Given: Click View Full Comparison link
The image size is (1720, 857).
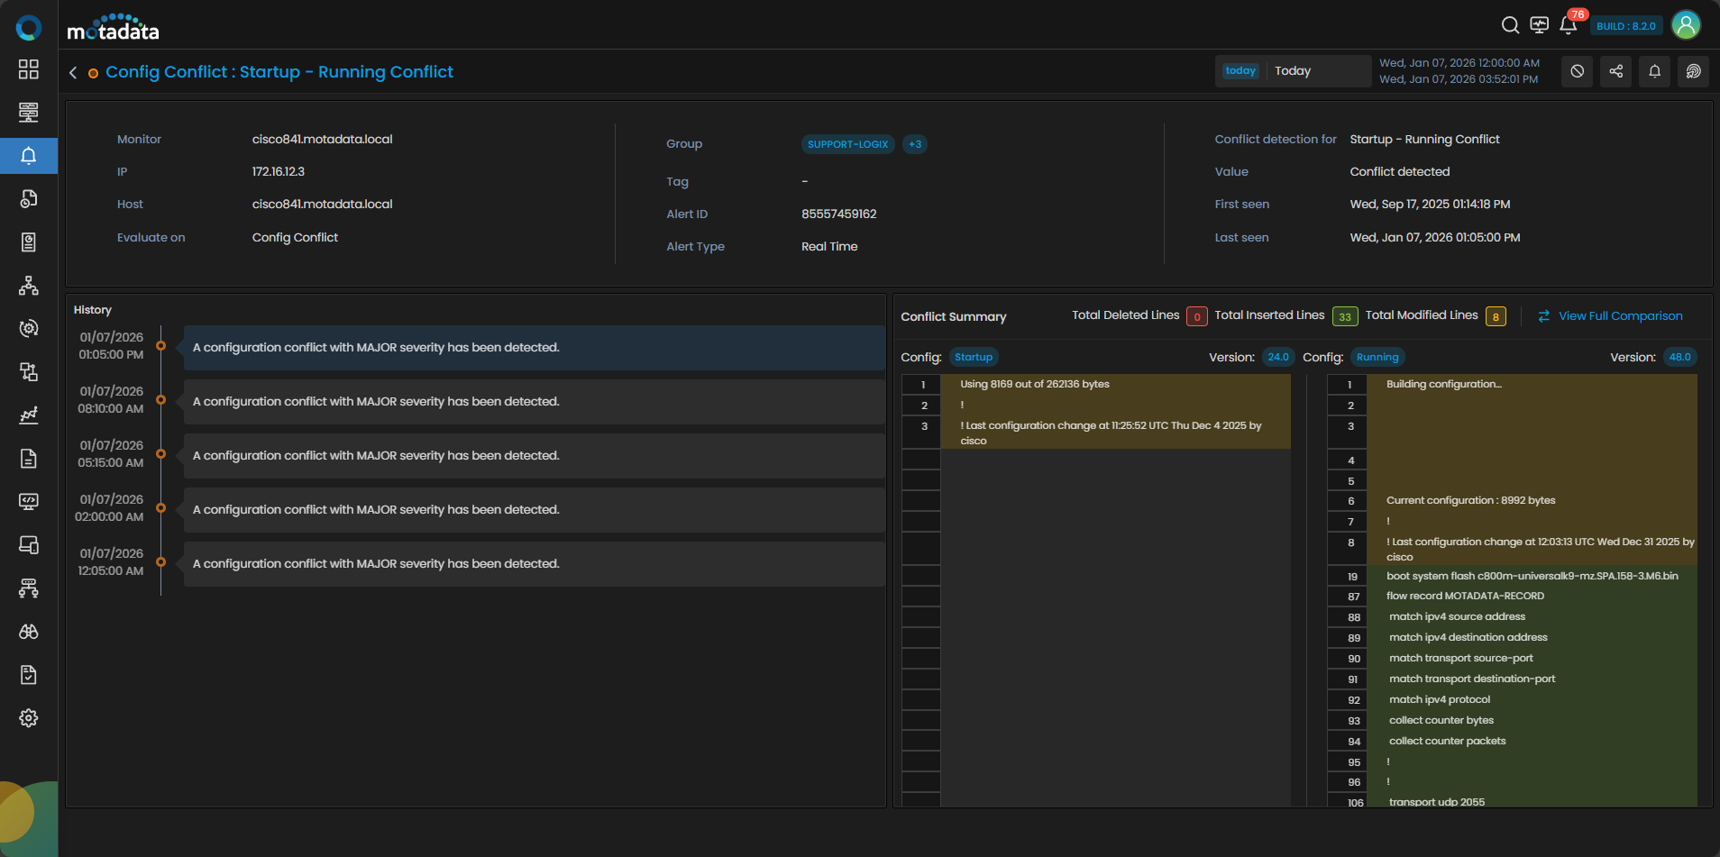Looking at the screenshot, I should 1620,316.
